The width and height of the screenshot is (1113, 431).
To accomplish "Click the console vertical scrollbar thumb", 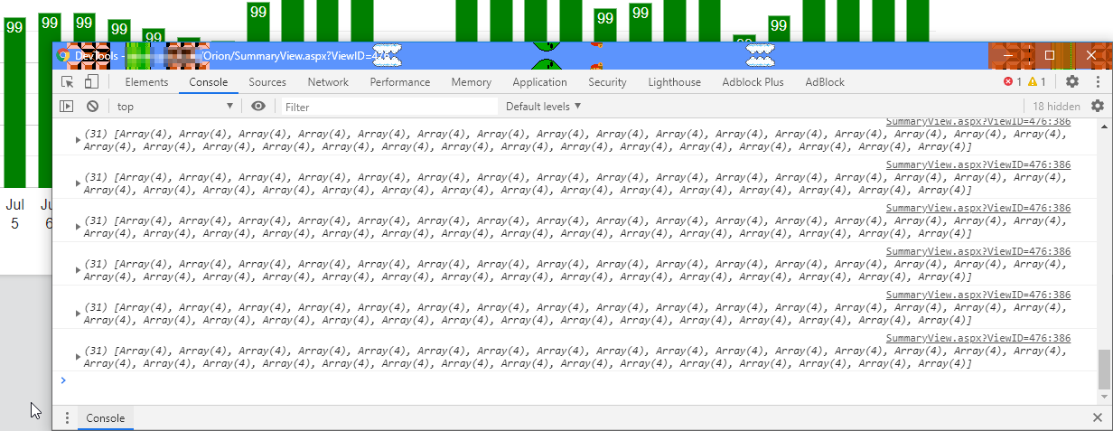I will point(1104,369).
